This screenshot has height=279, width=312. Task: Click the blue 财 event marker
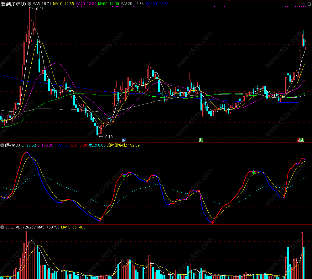pos(124,140)
